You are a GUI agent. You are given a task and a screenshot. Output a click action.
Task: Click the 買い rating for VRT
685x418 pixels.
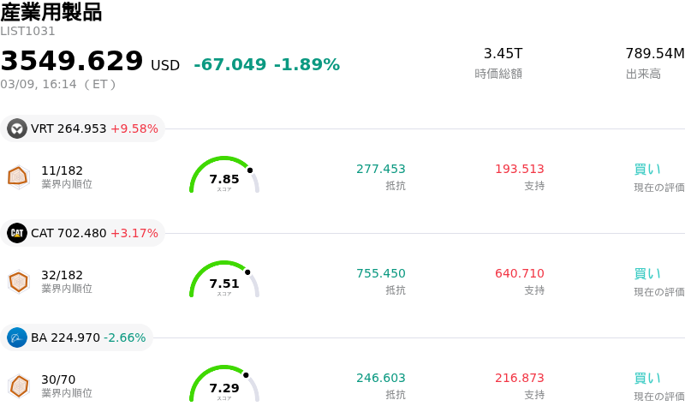[647, 169]
